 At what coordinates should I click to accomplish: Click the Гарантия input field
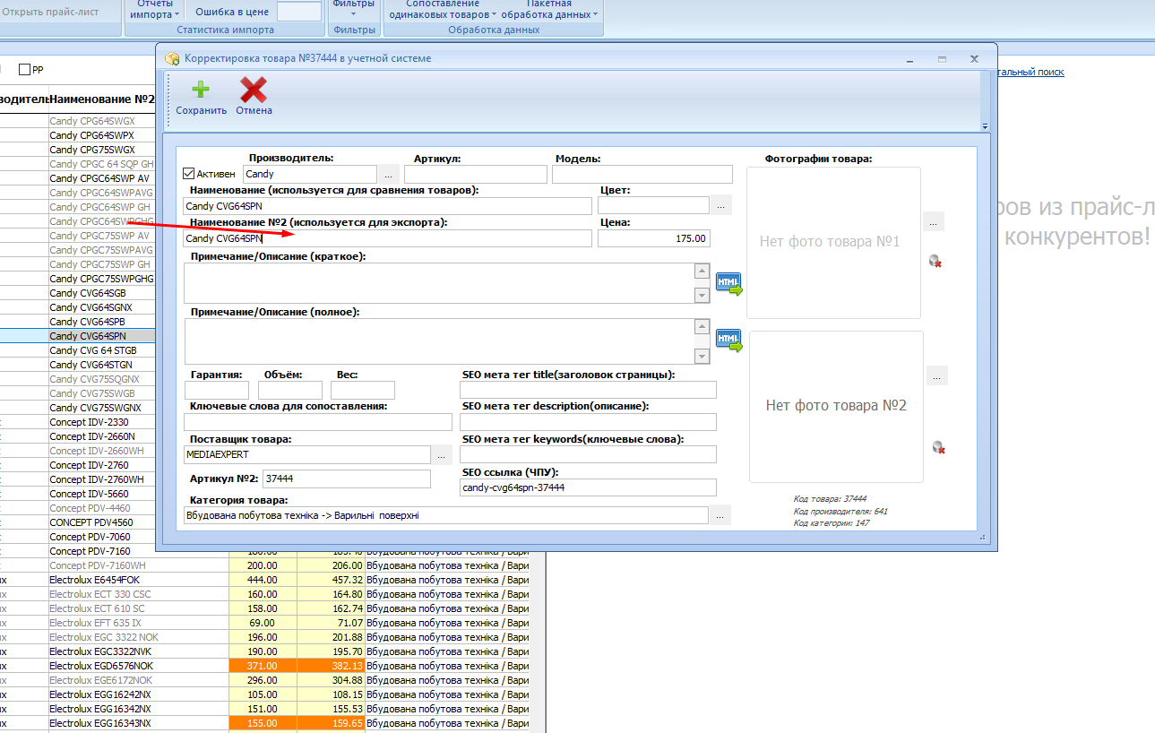click(217, 390)
